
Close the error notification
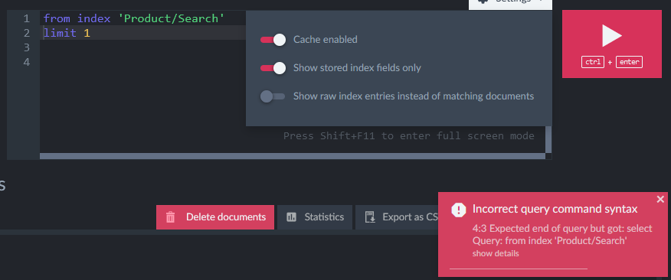pyautogui.click(x=660, y=199)
